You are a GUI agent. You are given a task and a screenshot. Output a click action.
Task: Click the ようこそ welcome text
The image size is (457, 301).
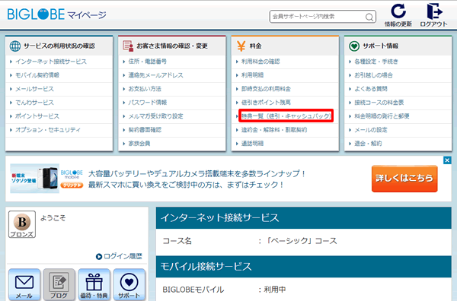click(53, 218)
